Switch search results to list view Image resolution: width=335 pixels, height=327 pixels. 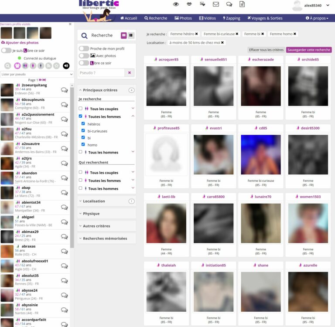131,35
